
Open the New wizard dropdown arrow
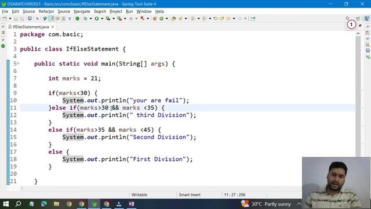10,19
